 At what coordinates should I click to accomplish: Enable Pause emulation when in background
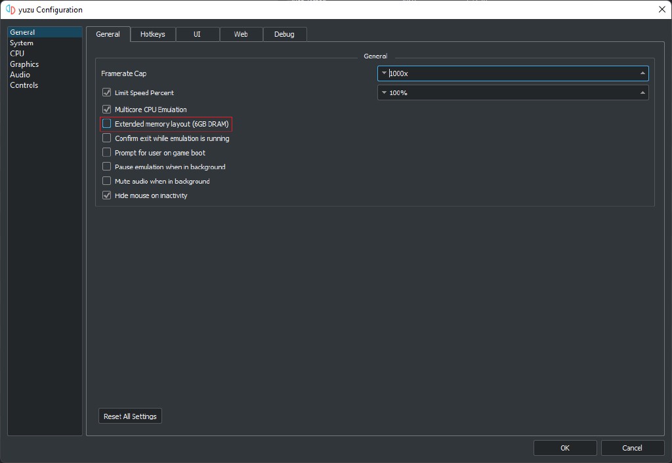[107, 167]
